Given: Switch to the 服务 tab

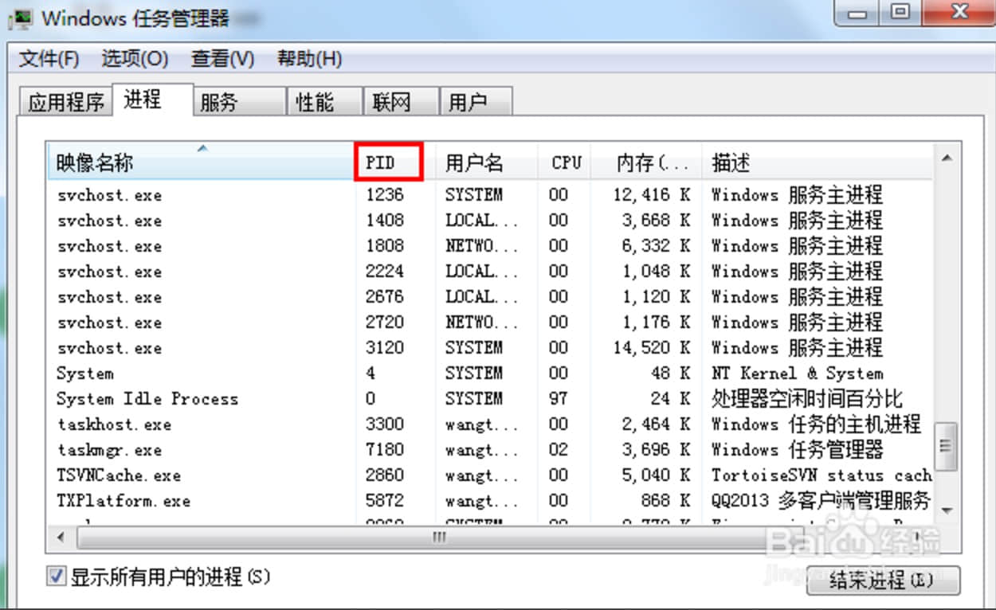Looking at the screenshot, I should click(x=219, y=103).
